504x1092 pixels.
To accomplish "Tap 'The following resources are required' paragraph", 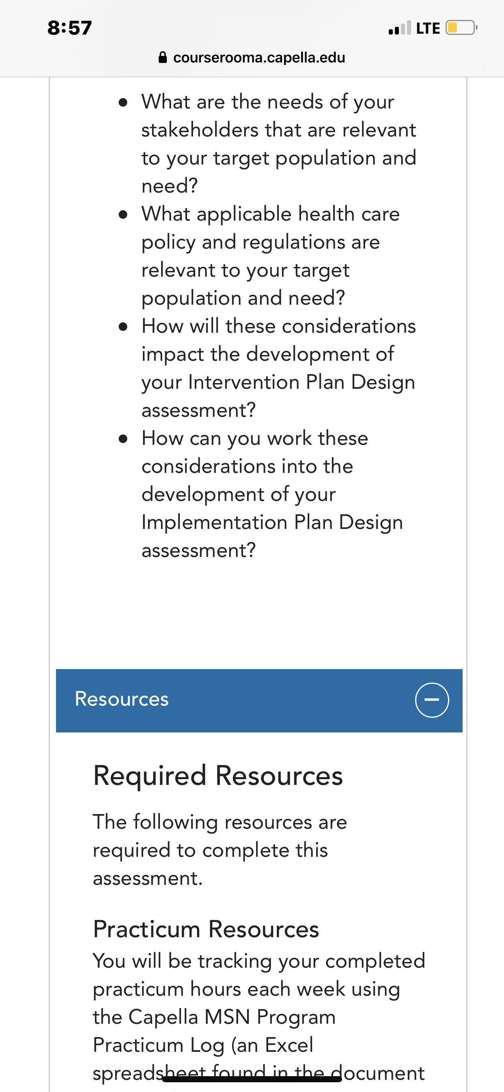I will tap(220, 850).
